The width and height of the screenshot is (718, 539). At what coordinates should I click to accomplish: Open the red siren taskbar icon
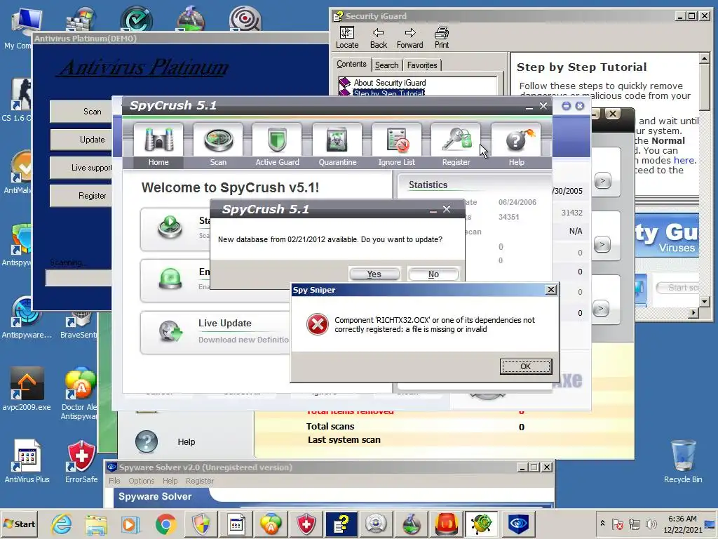tap(447, 524)
